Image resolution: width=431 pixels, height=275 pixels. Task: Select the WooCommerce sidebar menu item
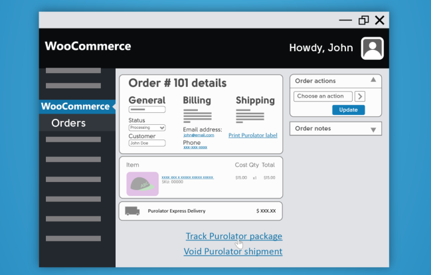tap(77, 106)
